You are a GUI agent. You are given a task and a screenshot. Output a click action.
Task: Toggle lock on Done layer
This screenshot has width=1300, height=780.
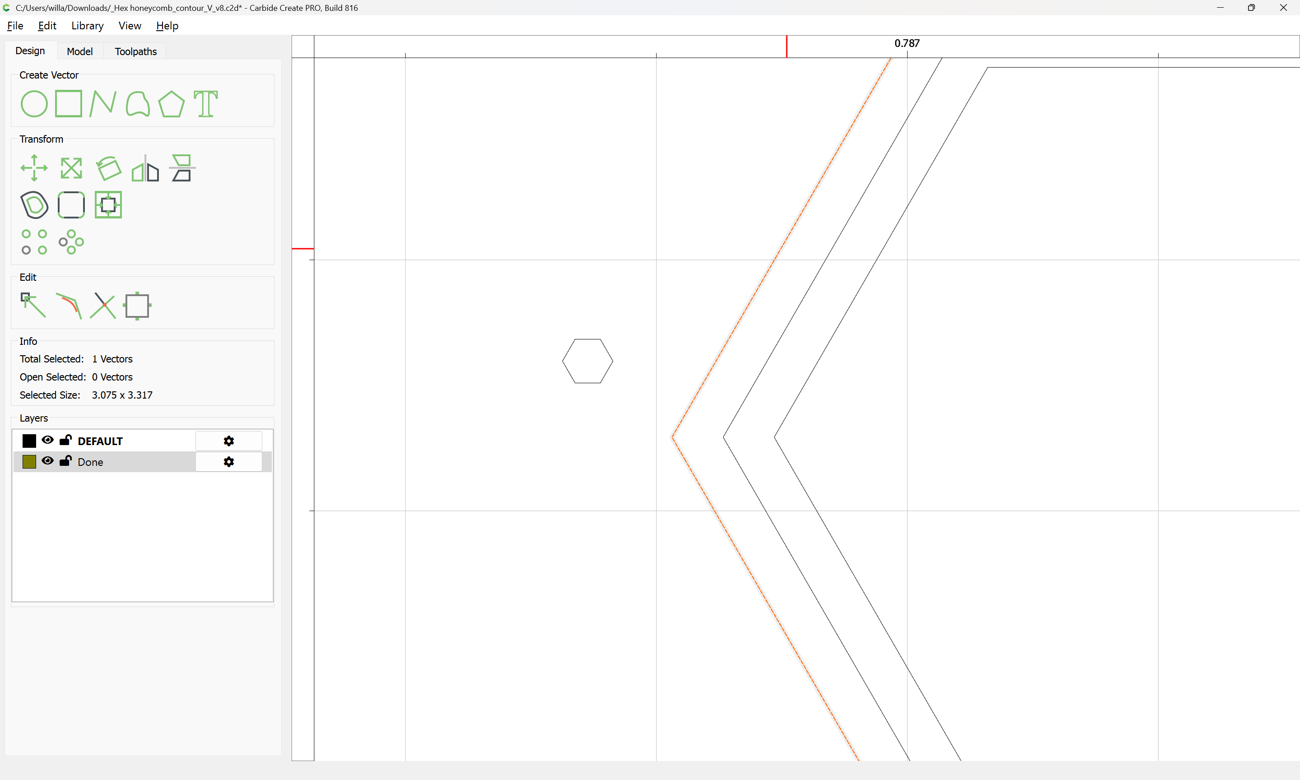pos(65,461)
